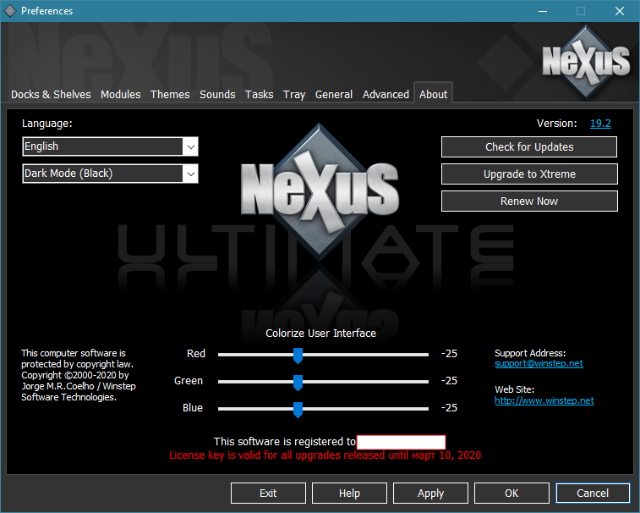Viewport: 640px width, 513px height.
Task: Open the version 19.2 link
Action: coord(600,124)
